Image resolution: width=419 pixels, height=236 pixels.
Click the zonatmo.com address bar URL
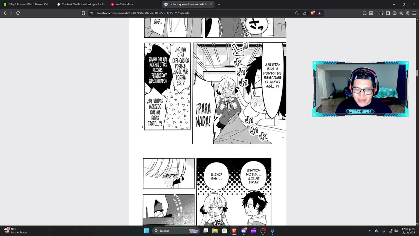[143, 13]
